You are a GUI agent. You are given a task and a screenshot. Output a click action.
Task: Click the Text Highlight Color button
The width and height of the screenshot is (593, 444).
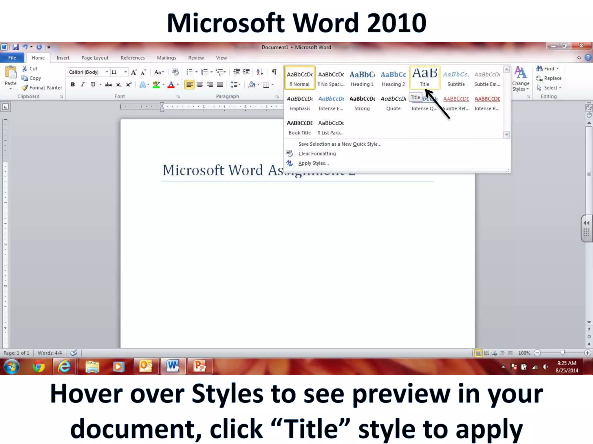[x=156, y=85]
